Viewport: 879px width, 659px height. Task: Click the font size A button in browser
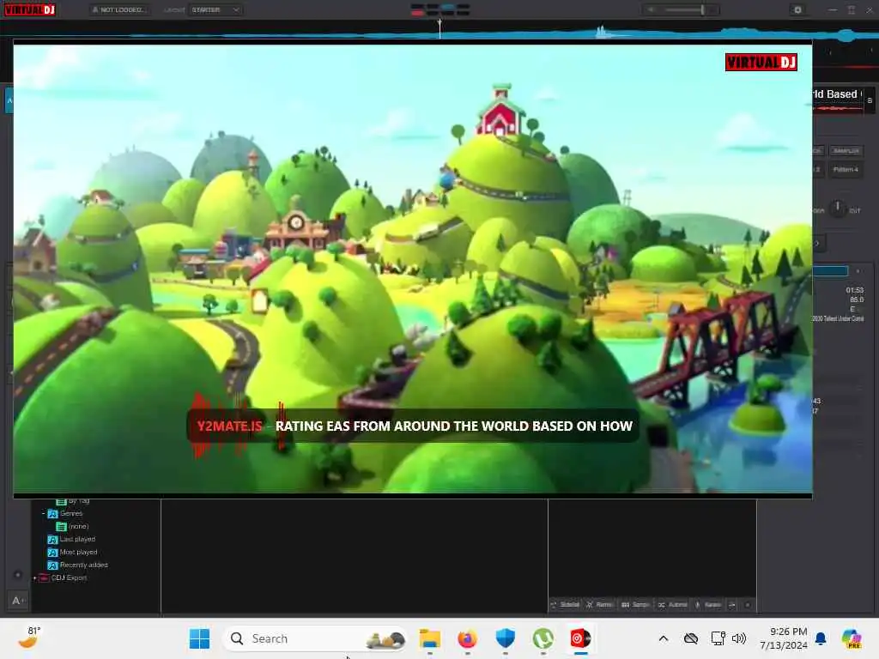pos(17,601)
